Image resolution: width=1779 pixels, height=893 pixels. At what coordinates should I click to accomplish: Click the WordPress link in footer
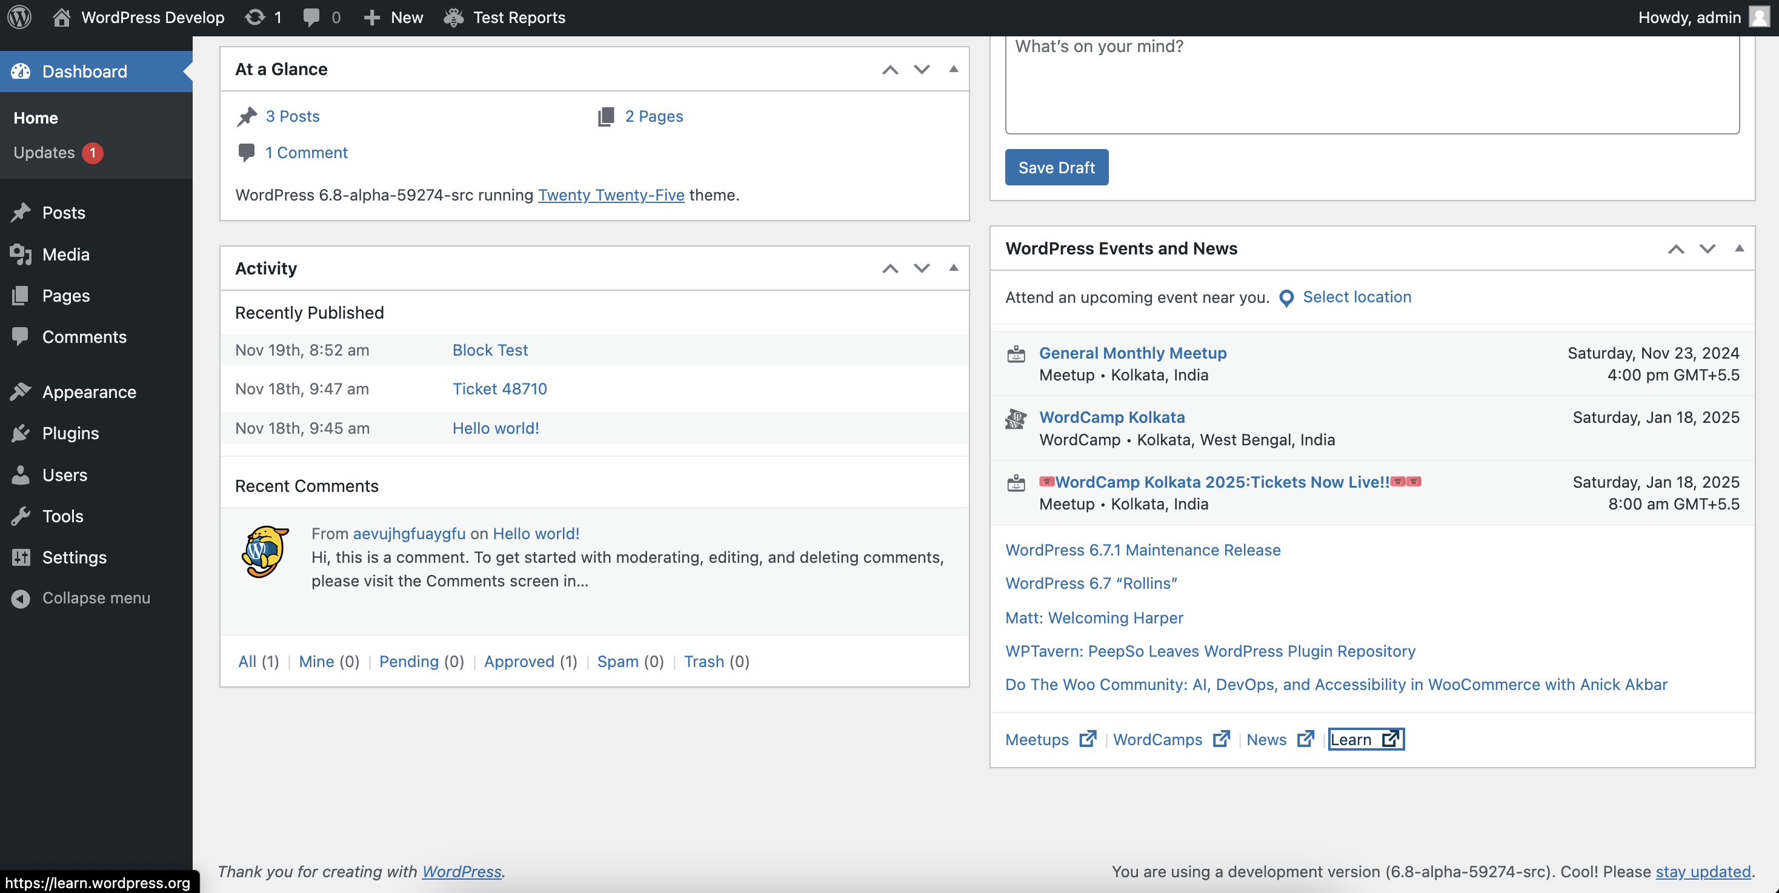coord(461,872)
